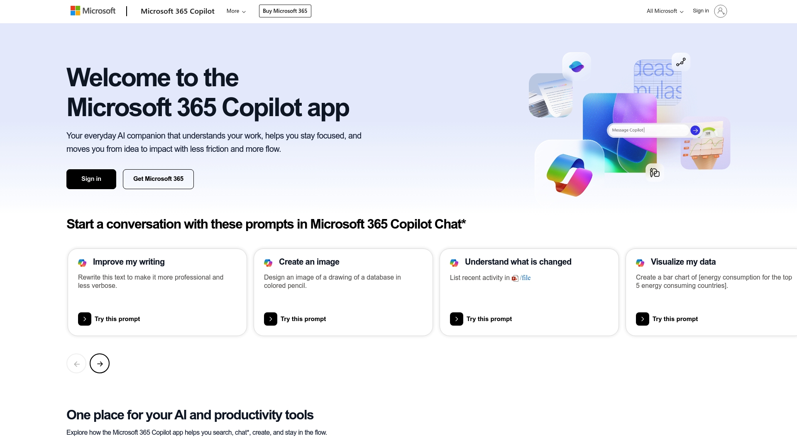The image size is (797, 448).
Task: Click the arrow icon on Visualize my data card
Action: [x=643, y=319]
